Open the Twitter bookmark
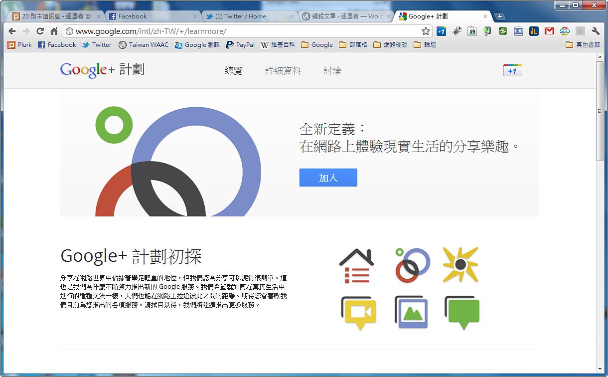 pyautogui.click(x=97, y=44)
